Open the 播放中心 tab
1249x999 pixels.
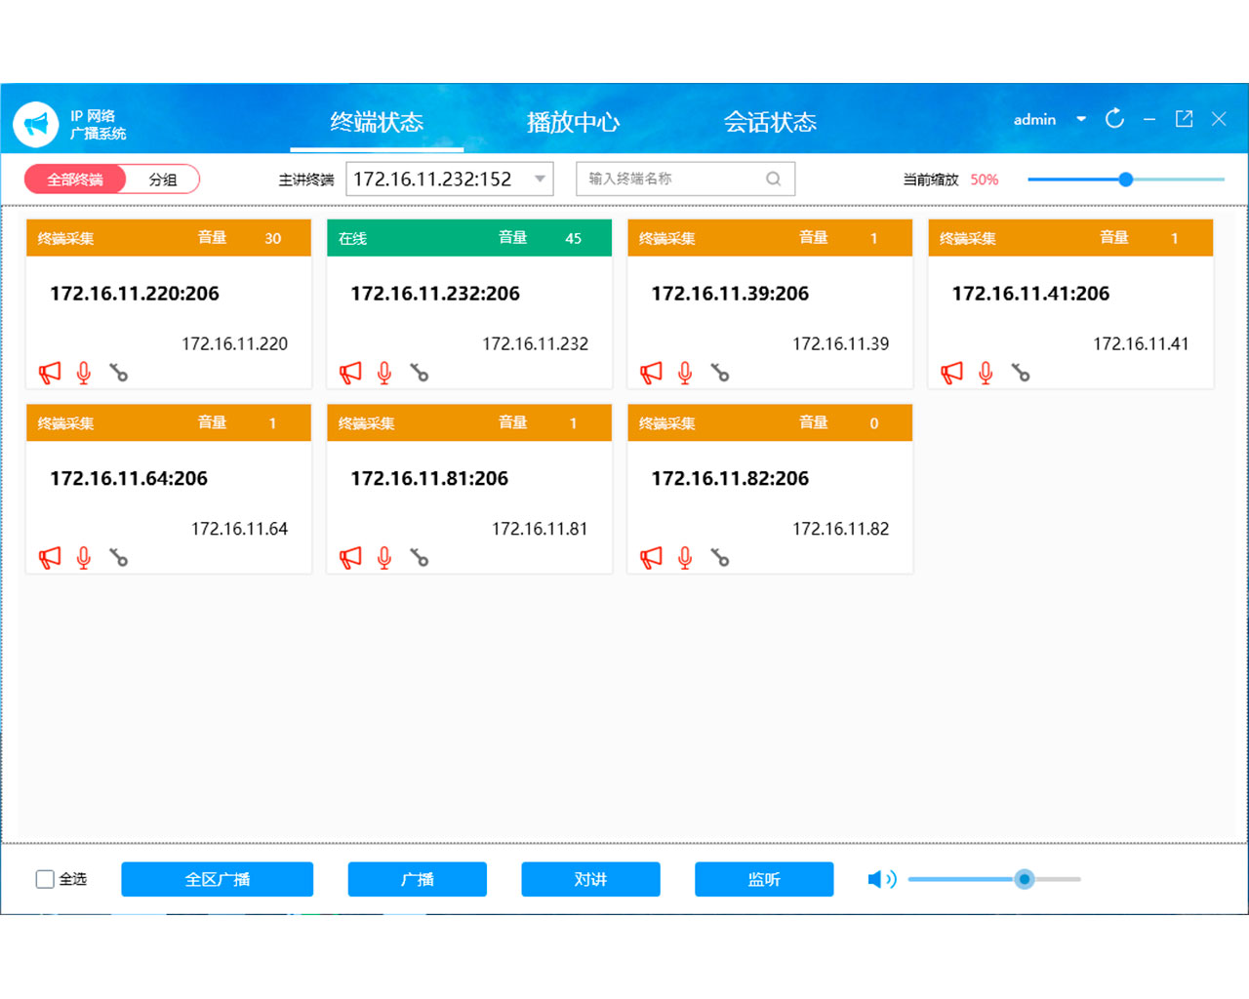point(573,122)
